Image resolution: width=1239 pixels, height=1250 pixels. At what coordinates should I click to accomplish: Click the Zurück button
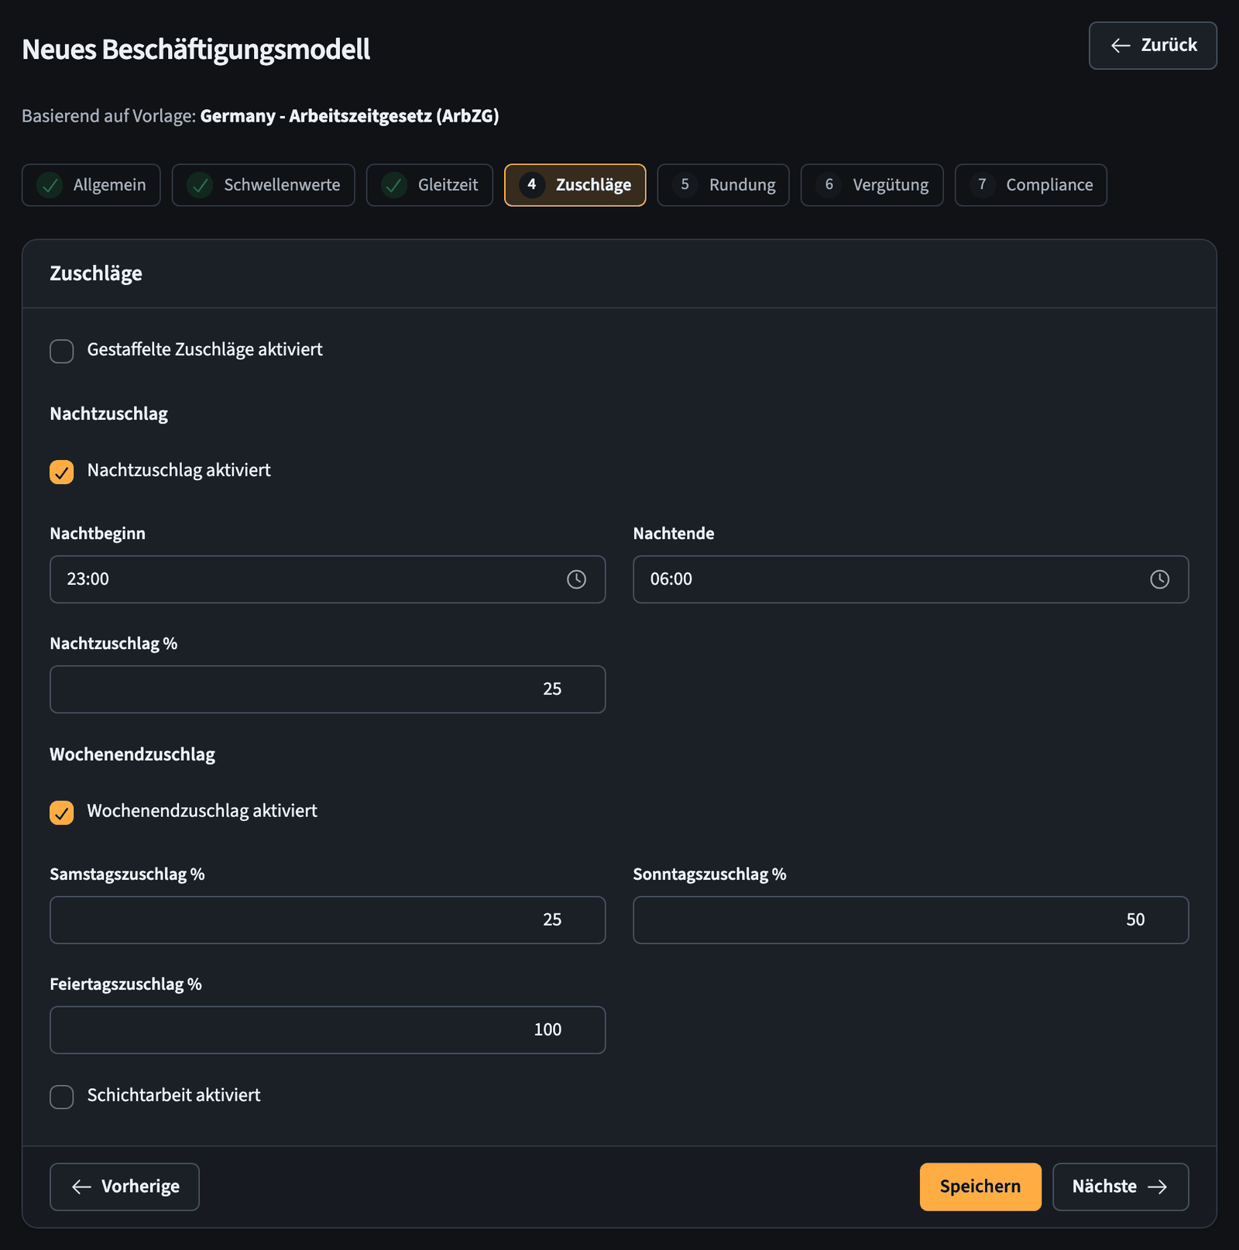tap(1153, 46)
